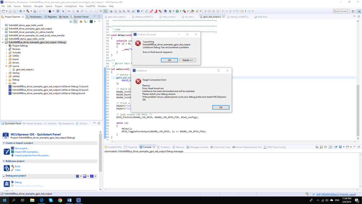The width and height of the screenshot is (362, 204).
Task: Expand the Project Settings node
Action: click(x=6, y=46)
